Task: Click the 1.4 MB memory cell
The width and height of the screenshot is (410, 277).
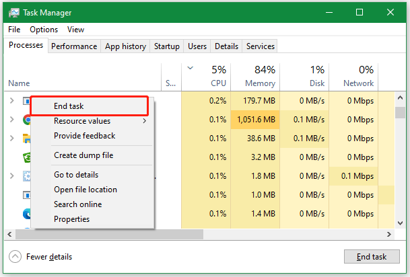Action: coord(255,214)
